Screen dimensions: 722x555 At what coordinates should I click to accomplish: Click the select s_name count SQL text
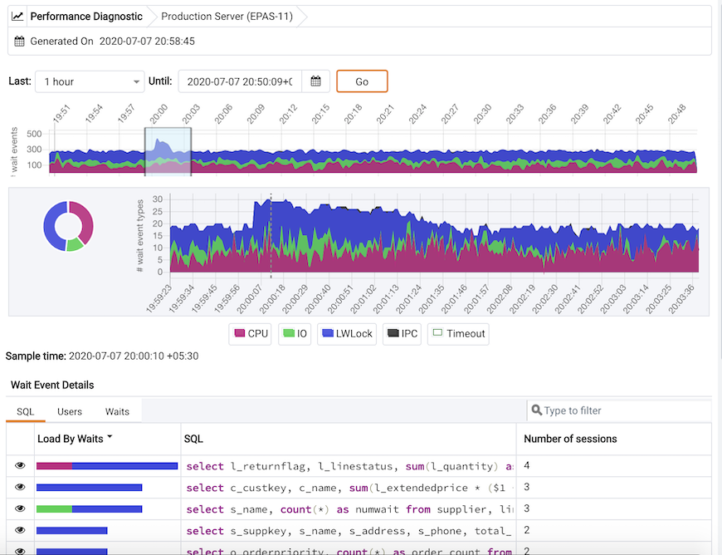(349, 509)
